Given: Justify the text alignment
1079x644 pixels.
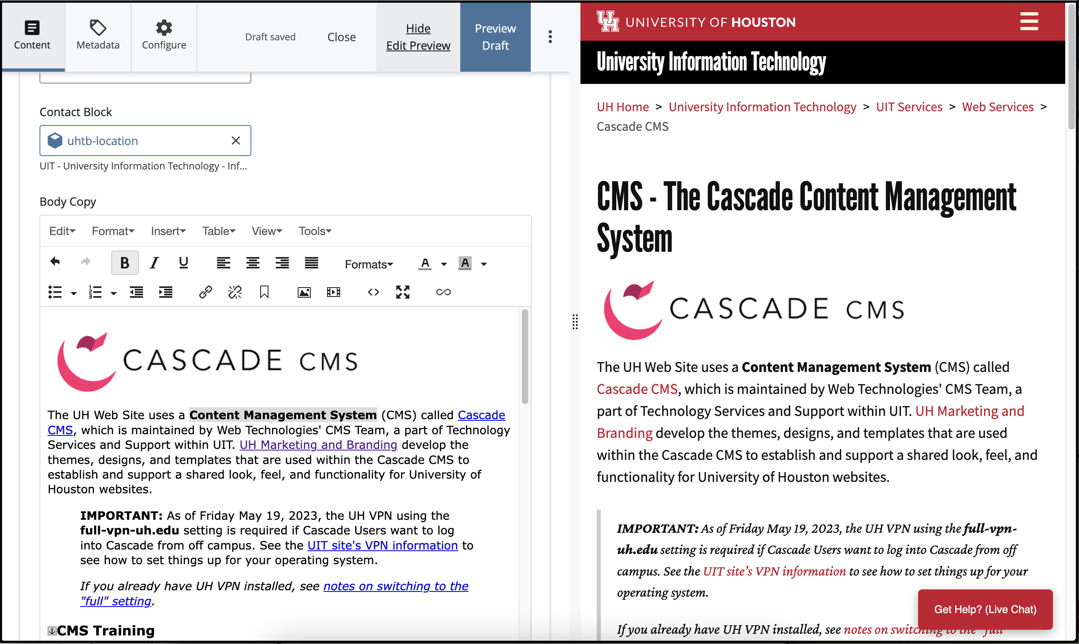Looking at the screenshot, I should click(x=312, y=263).
